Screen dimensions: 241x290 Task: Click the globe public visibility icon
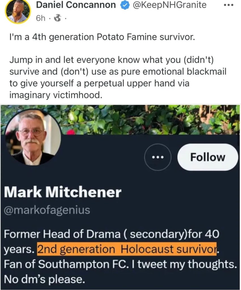point(58,18)
